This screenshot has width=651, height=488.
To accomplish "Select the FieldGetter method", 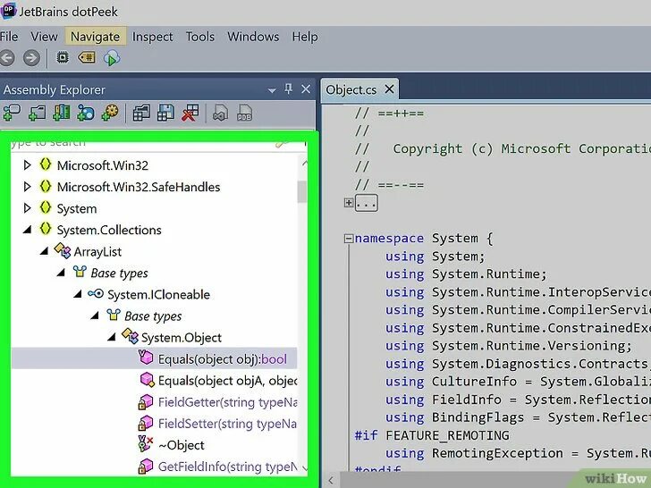I will tap(227, 402).
